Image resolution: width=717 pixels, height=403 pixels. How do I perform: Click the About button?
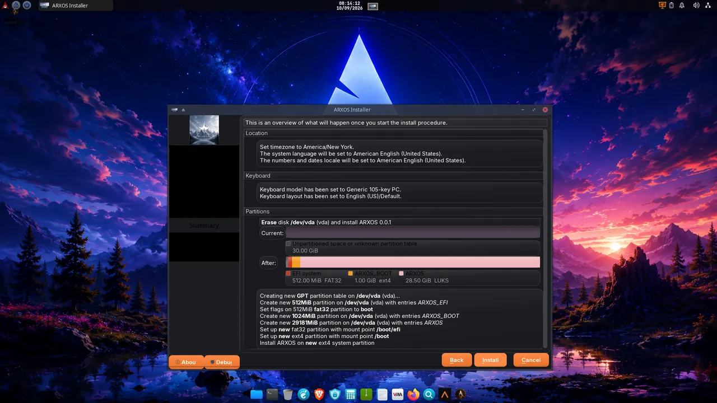pyautogui.click(x=186, y=362)
